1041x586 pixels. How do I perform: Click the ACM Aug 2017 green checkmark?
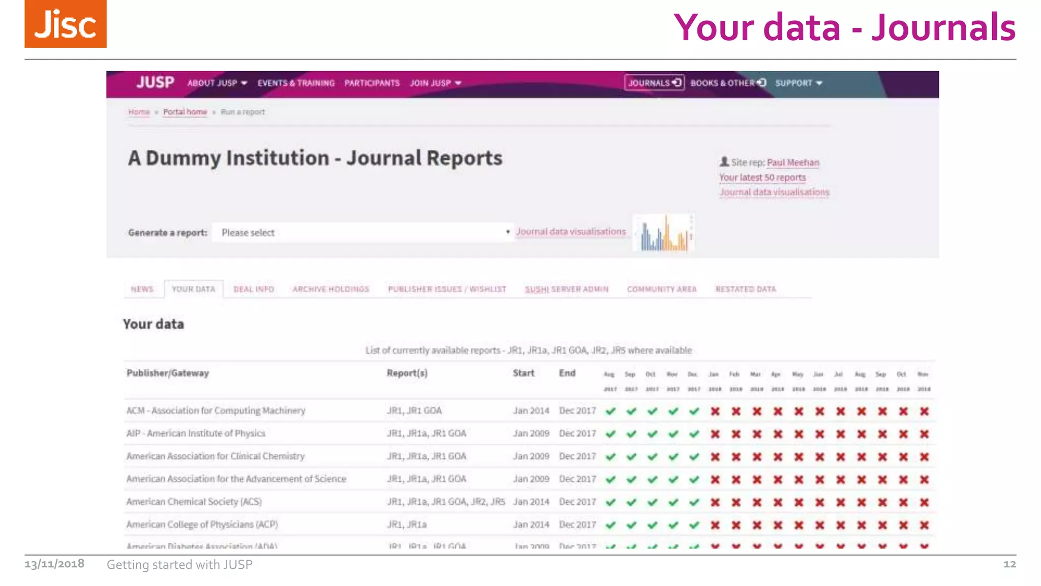tap(610, 411)
